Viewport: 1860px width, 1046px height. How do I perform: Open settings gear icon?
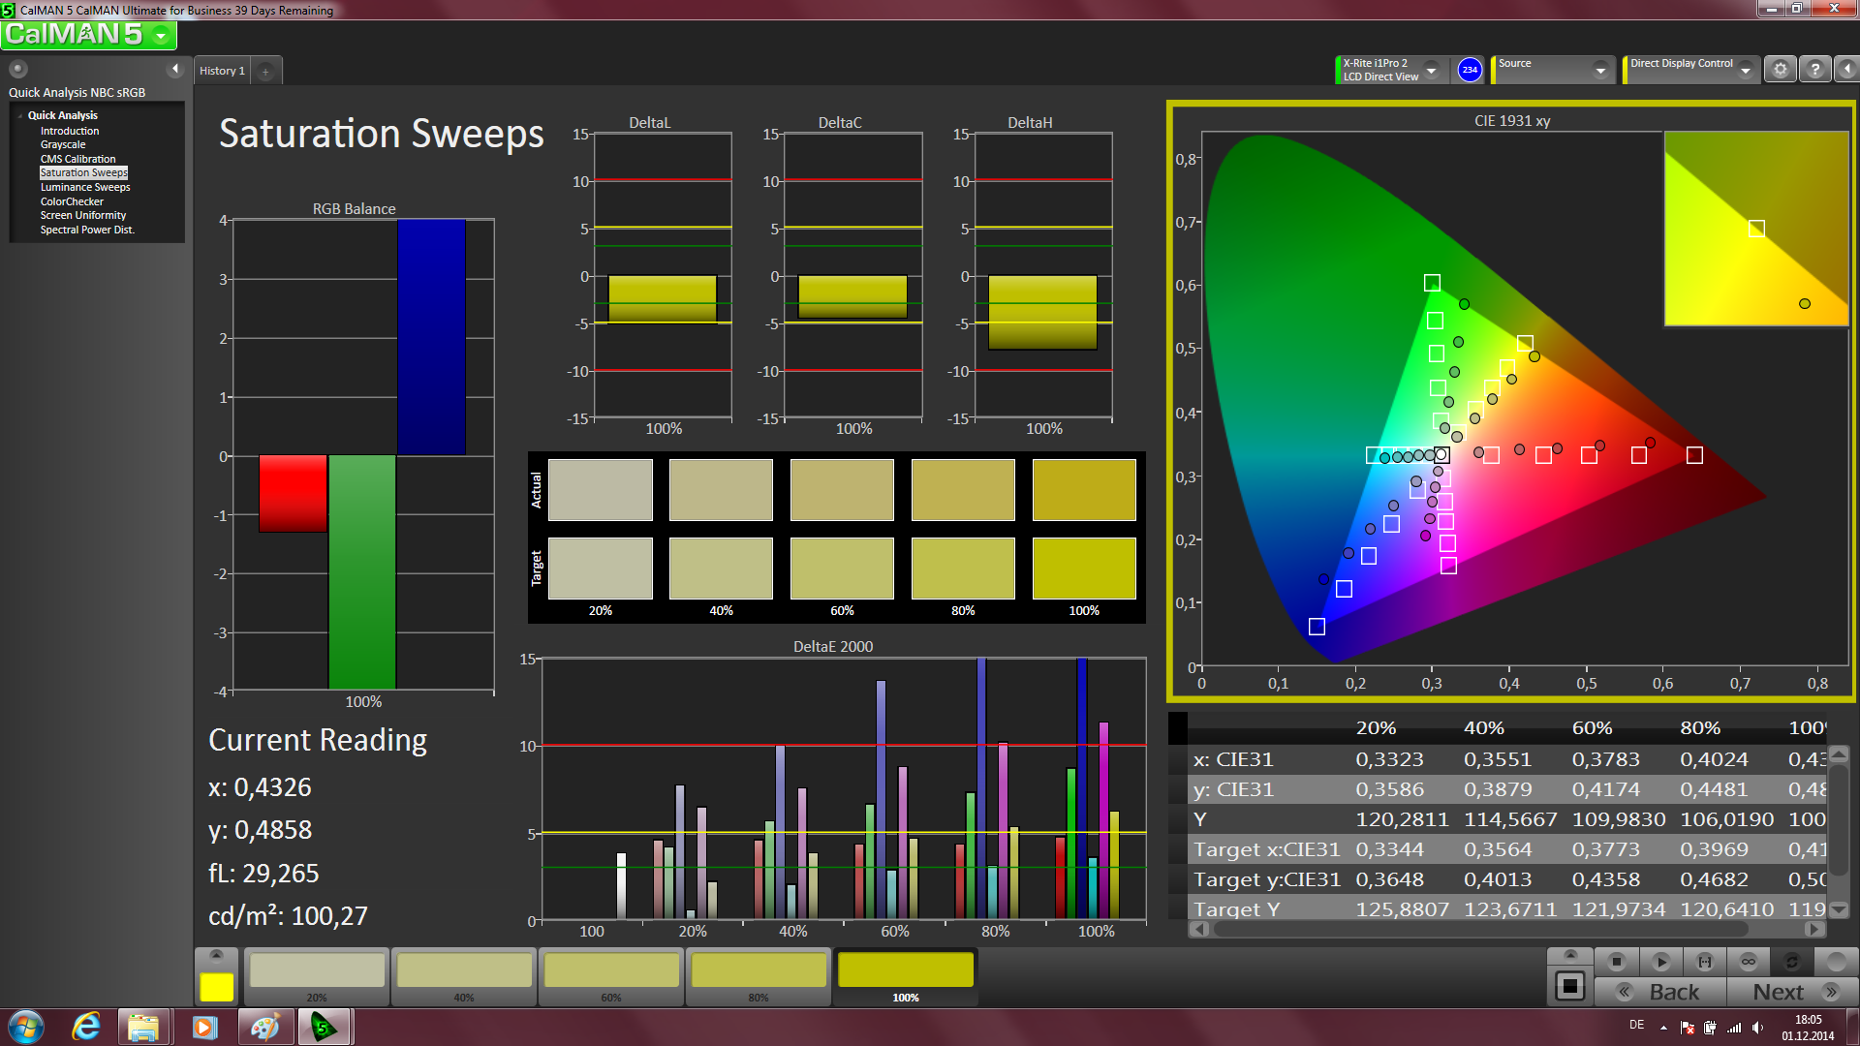1780,70
